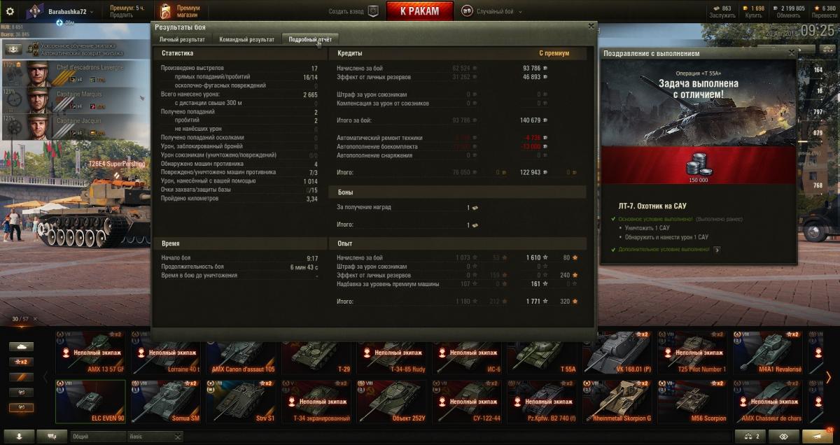Click Продлить premium account link
The width and height of the screenshot is (840, 445).
(x=120, y=15)
